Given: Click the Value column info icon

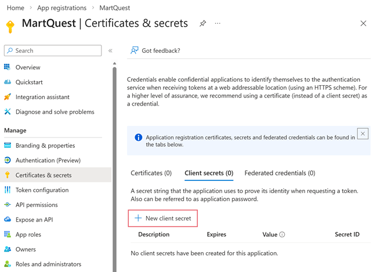Looking at the screenshot, I should pyautogui.click(x=282, y=234).
